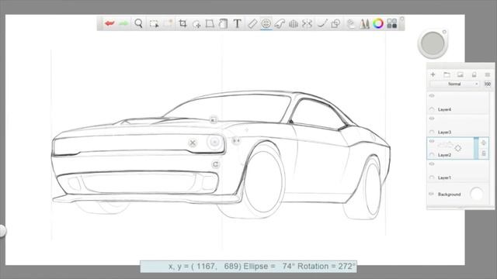Click the ellipse guide rotate handle
This screenshot has height=279, width=497.
click(216, 164)
